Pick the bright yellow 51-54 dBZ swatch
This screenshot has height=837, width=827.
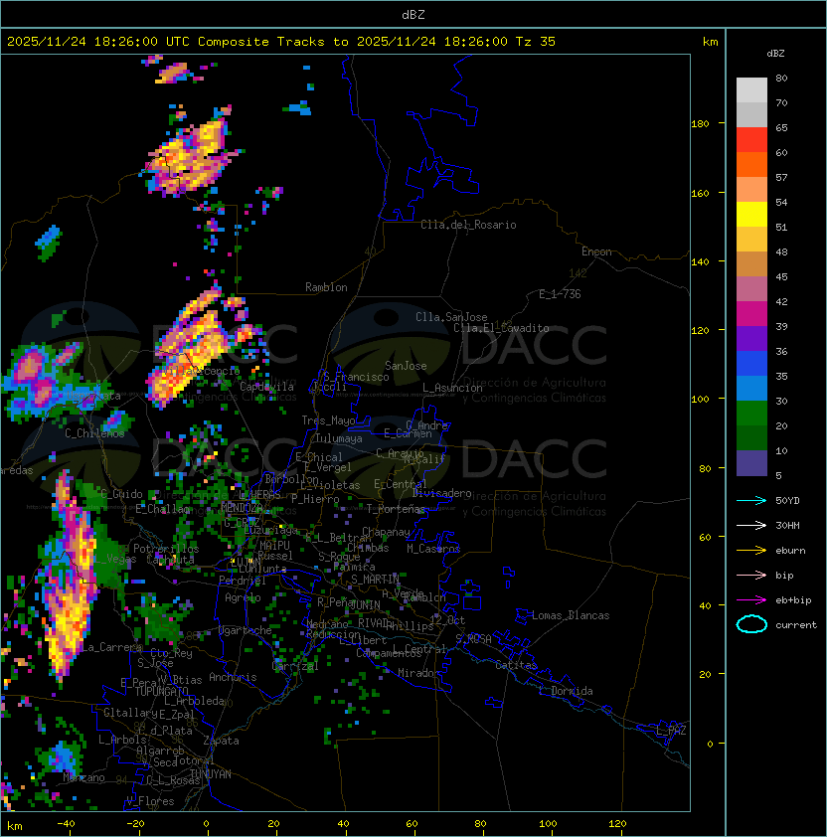point(751,215)
